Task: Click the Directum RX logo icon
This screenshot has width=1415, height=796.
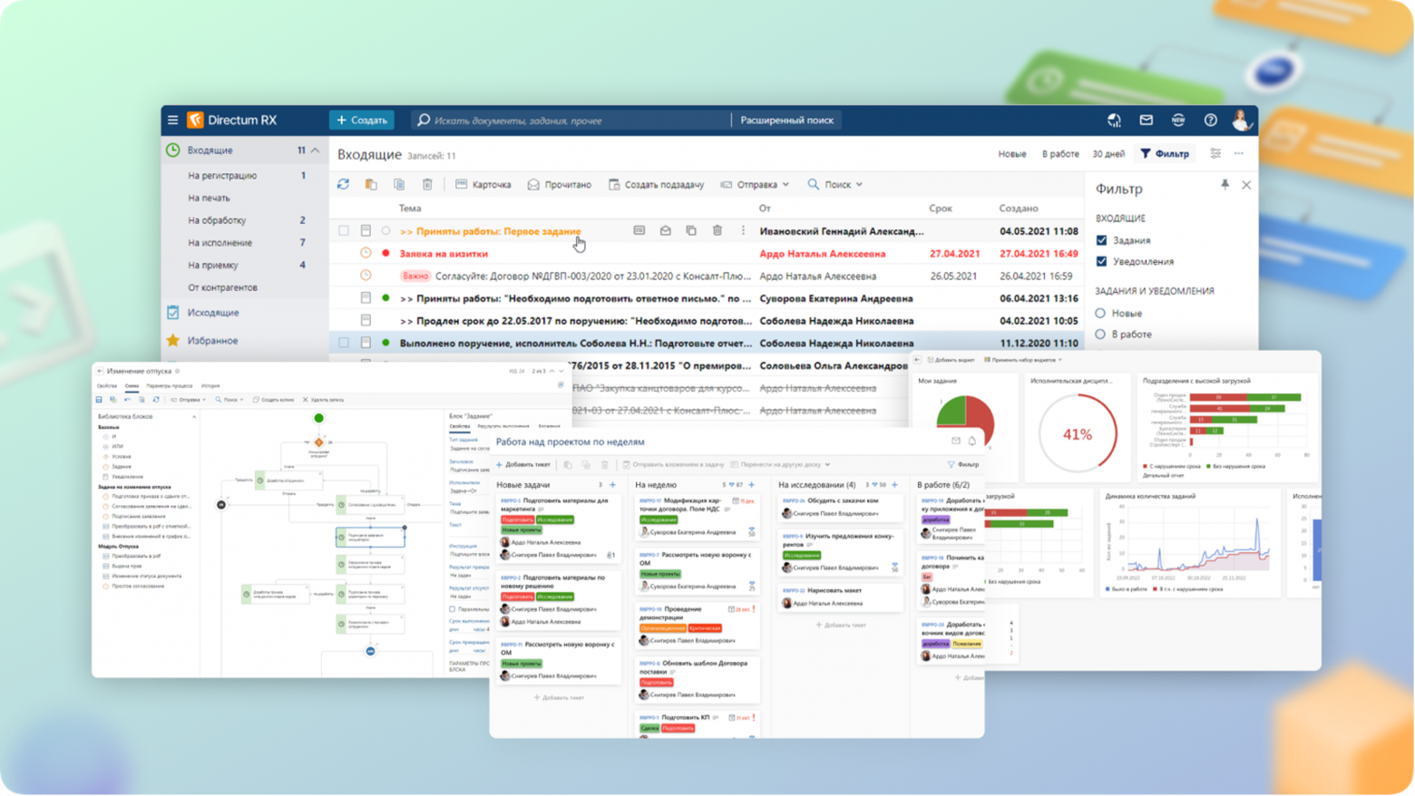Action: tap(195, 120)
